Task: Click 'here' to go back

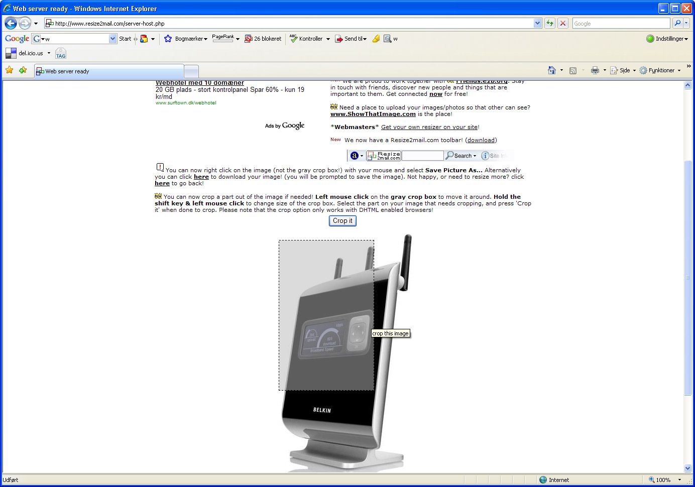Action: 162,183
